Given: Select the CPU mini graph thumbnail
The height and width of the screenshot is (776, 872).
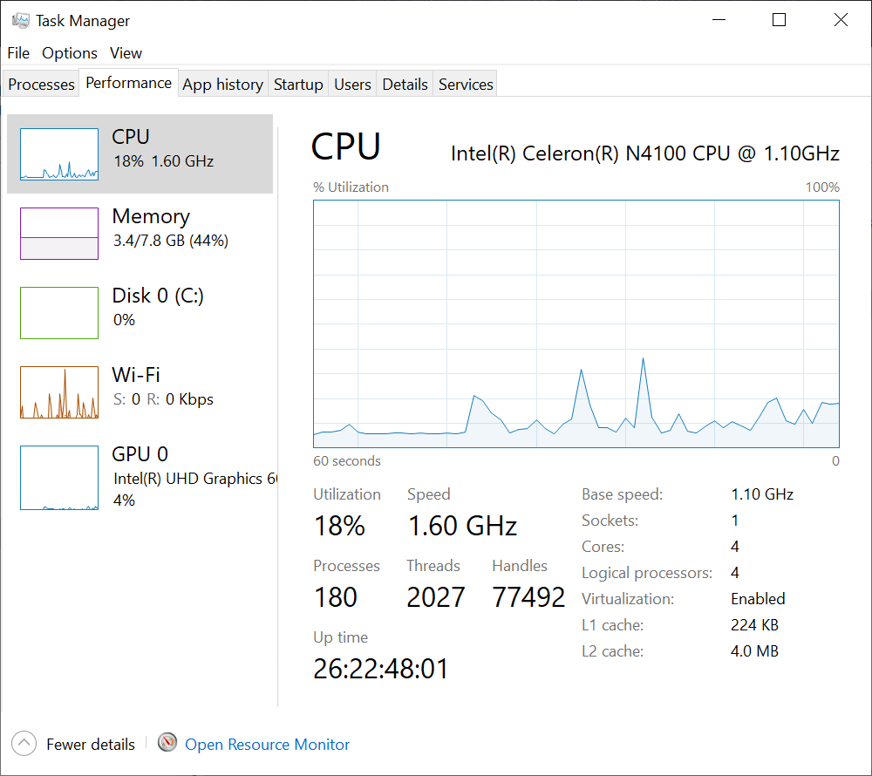Looking at the screenshot, I should coord(59,154).
